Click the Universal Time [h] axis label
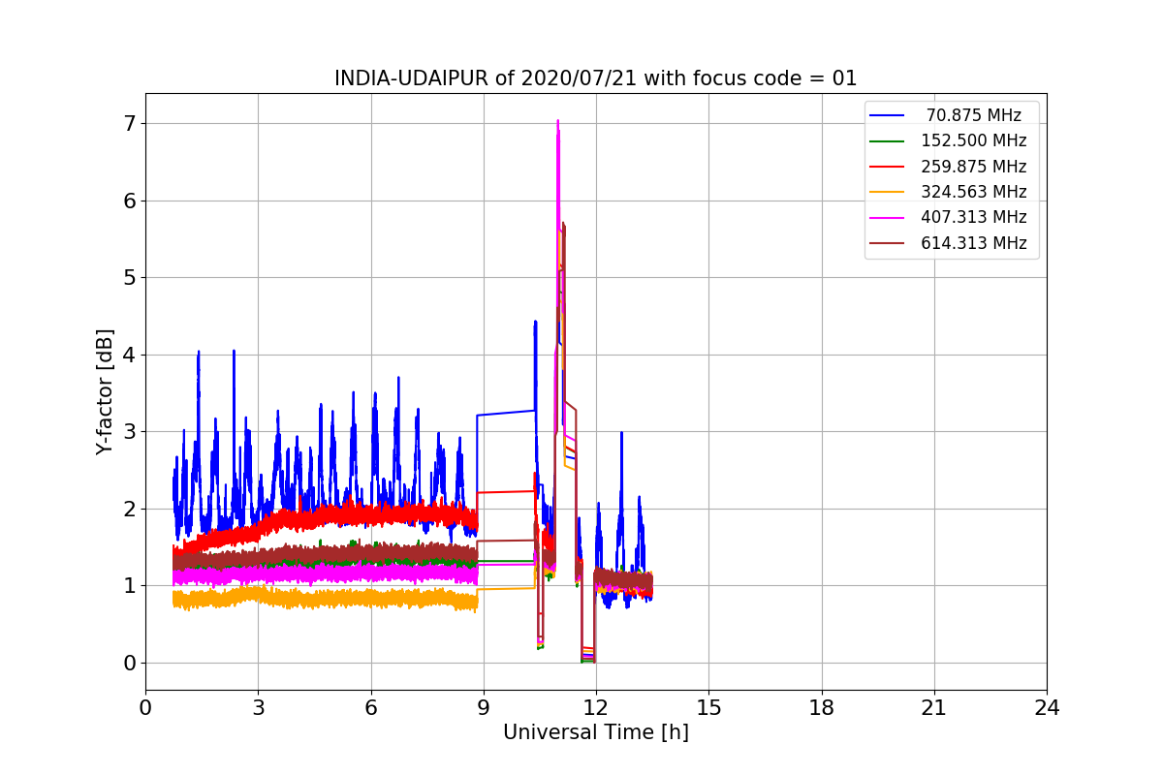 pos(596,733)
